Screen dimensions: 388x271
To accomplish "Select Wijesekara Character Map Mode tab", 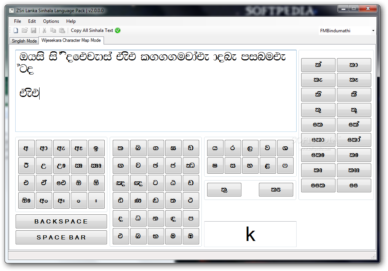I will coord(71,40).
